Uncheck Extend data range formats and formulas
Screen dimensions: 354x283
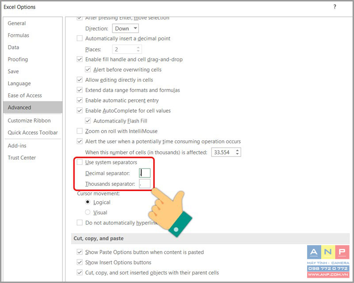click(80, 90)
